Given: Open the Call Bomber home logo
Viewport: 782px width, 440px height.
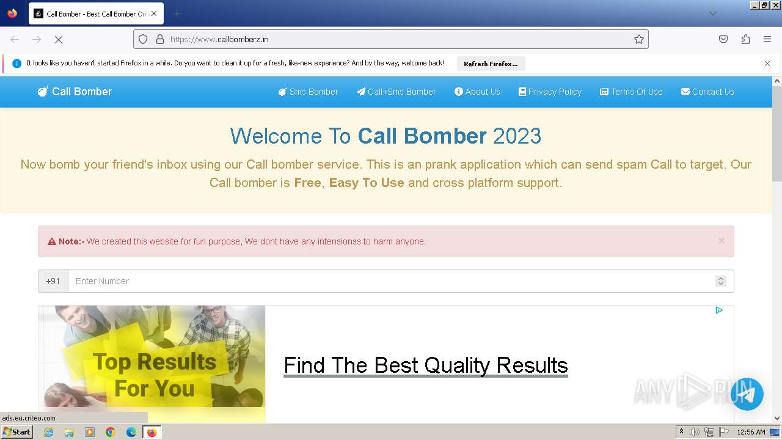Looking at the screenshot, I should coord(75,92).
